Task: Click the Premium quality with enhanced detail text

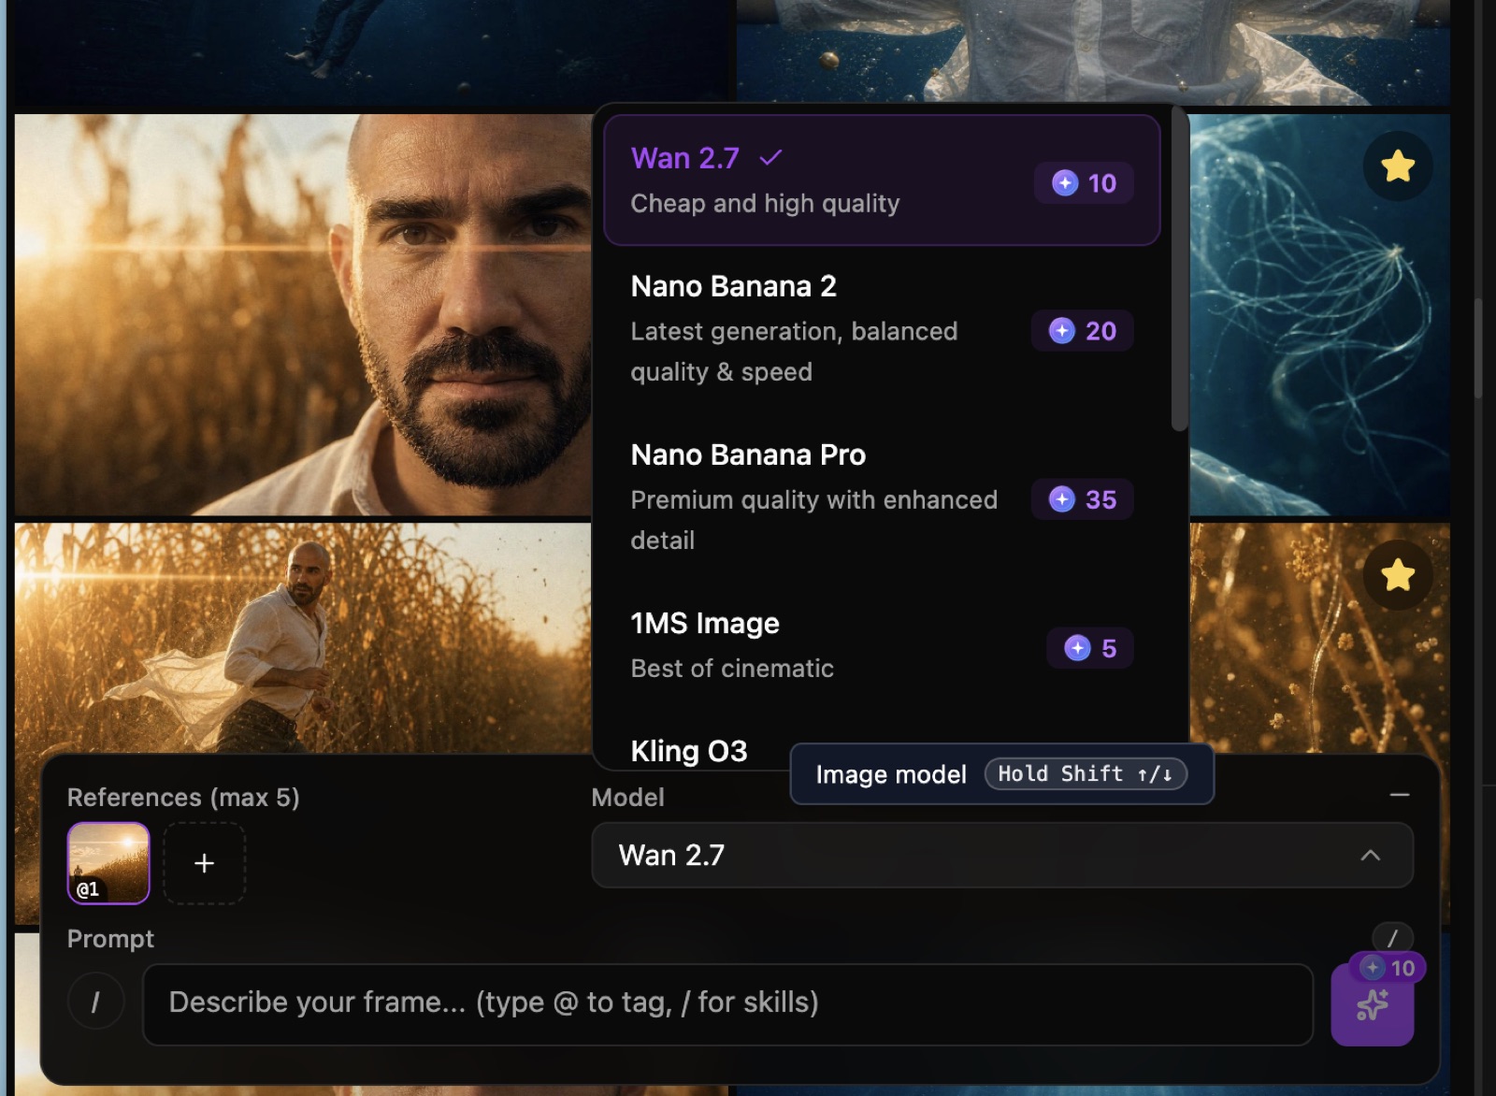Action: [813, 520]
